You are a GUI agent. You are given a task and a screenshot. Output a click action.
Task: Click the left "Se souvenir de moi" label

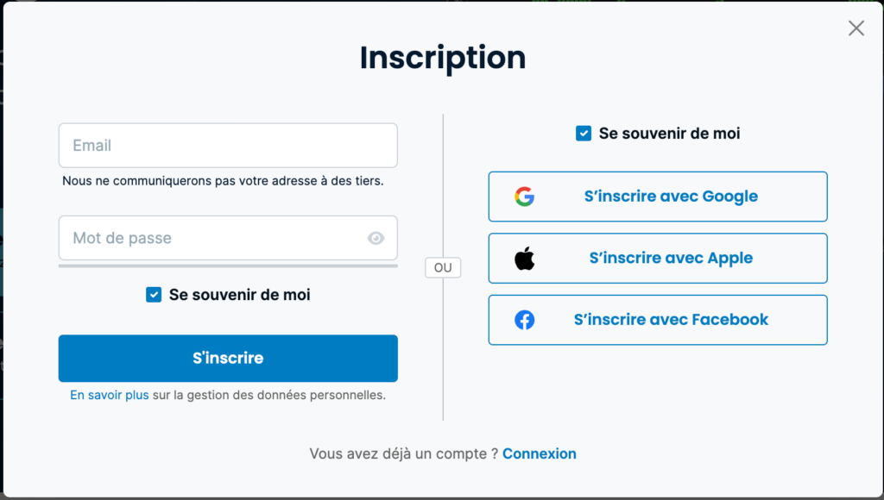pos(239,295)
